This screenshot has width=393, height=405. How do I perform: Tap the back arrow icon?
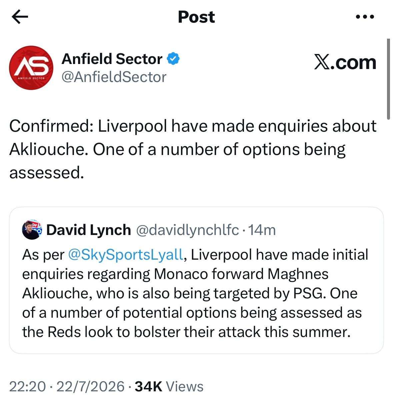click(20, 17)
